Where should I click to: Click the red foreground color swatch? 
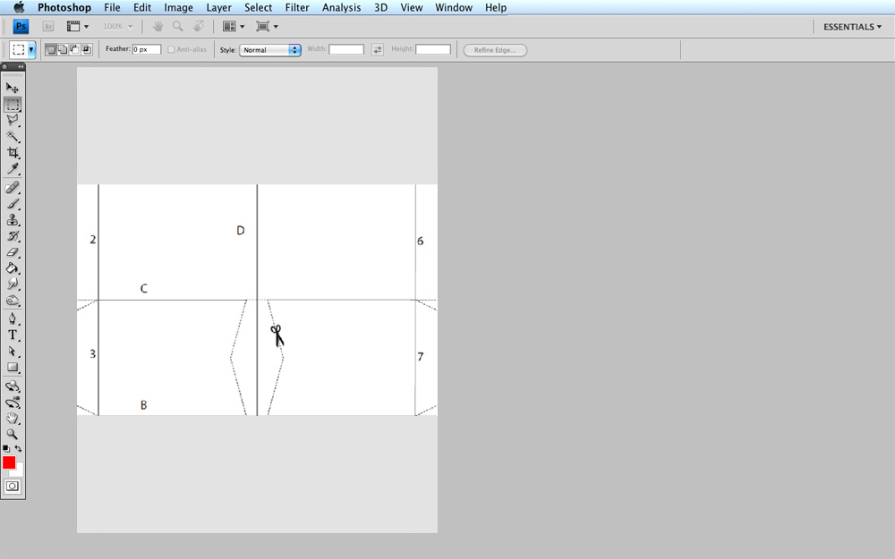[x=11, y=462]
